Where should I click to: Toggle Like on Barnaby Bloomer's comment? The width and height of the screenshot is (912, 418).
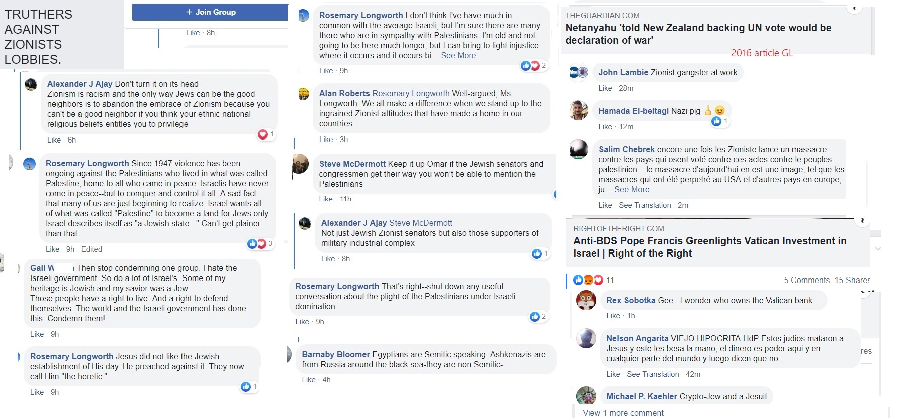click(x=309, y=380)
